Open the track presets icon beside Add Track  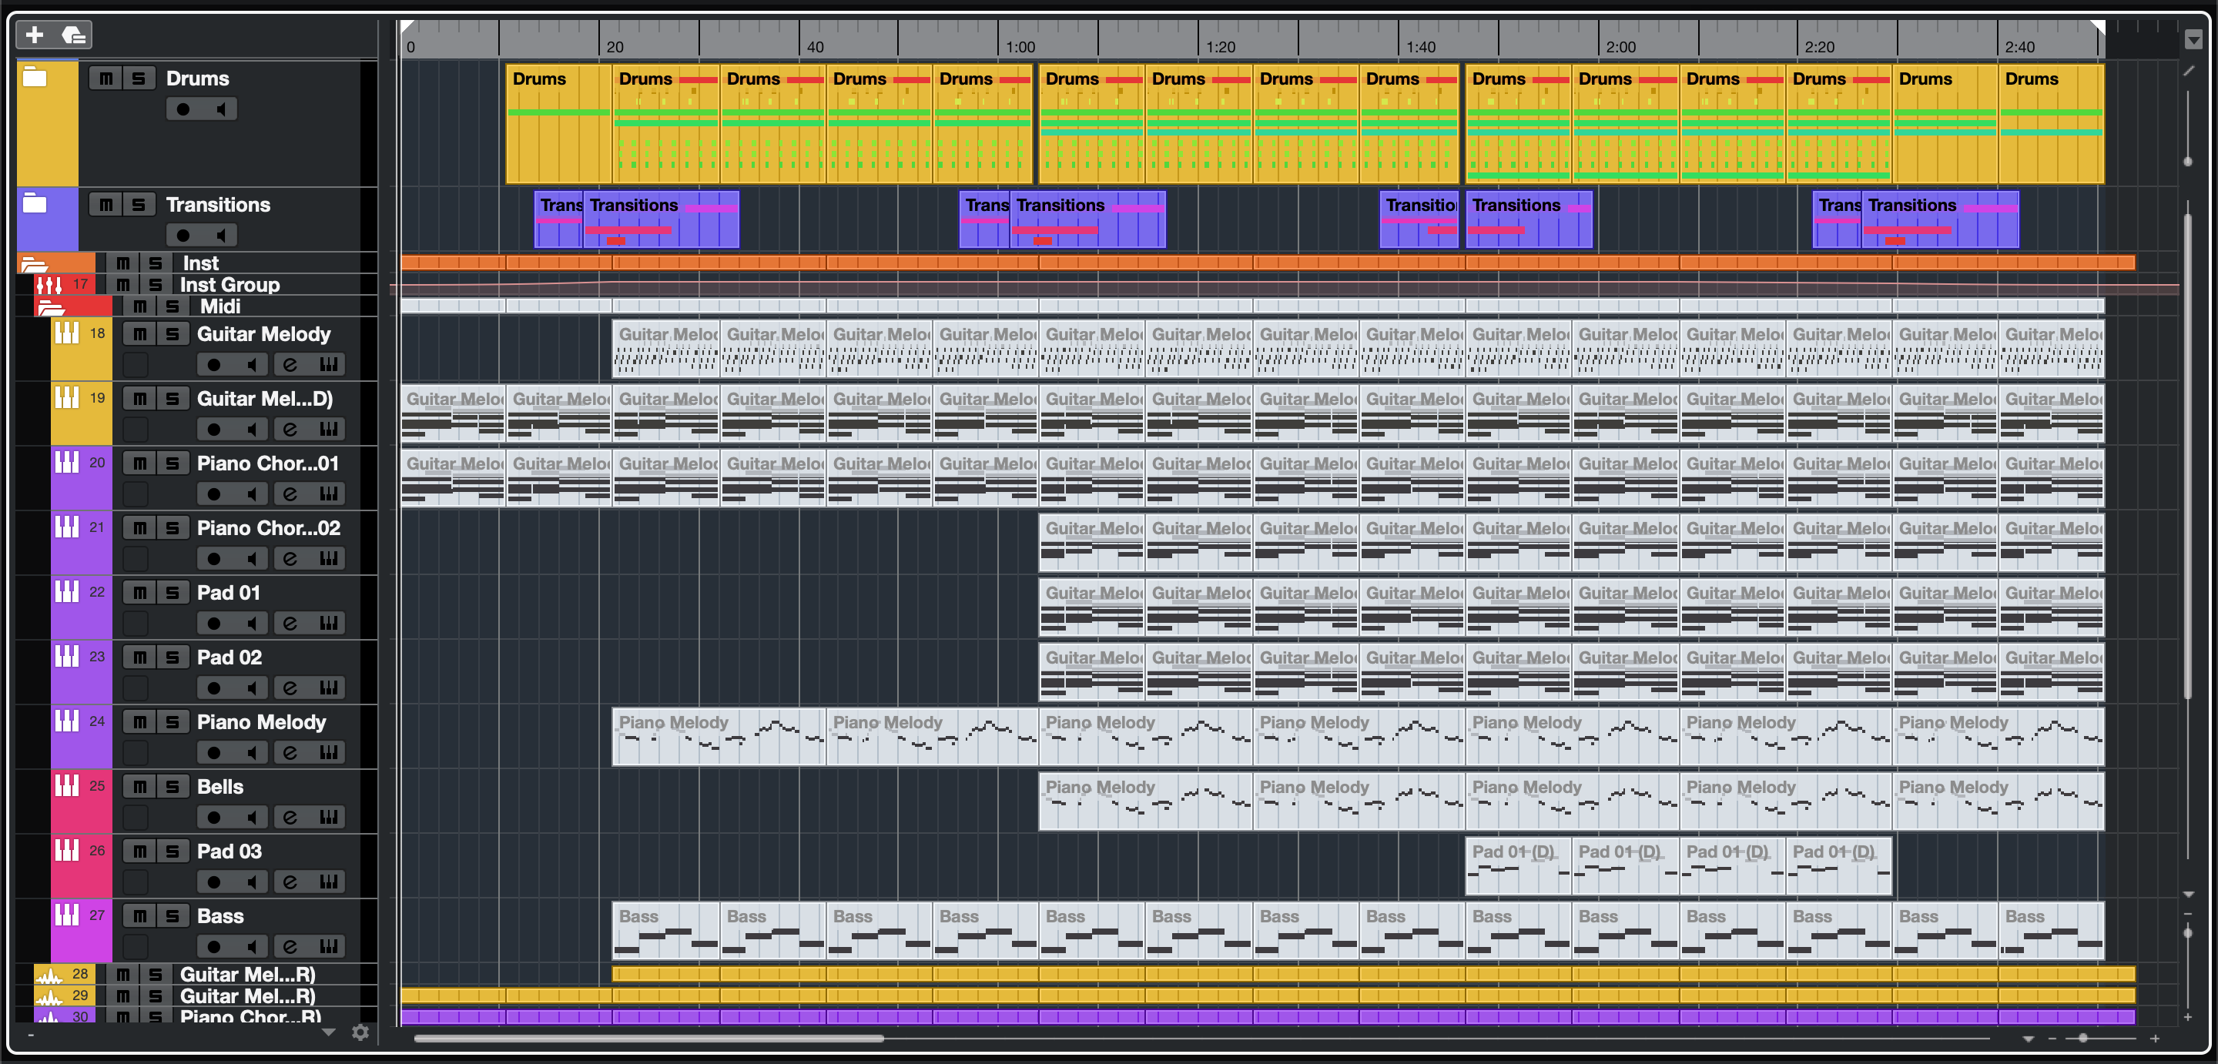coord(73,35)
